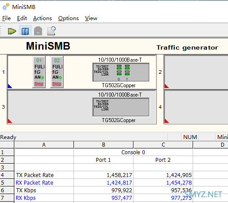Click the gray stop toolbar icon

(x=38, y=31)
